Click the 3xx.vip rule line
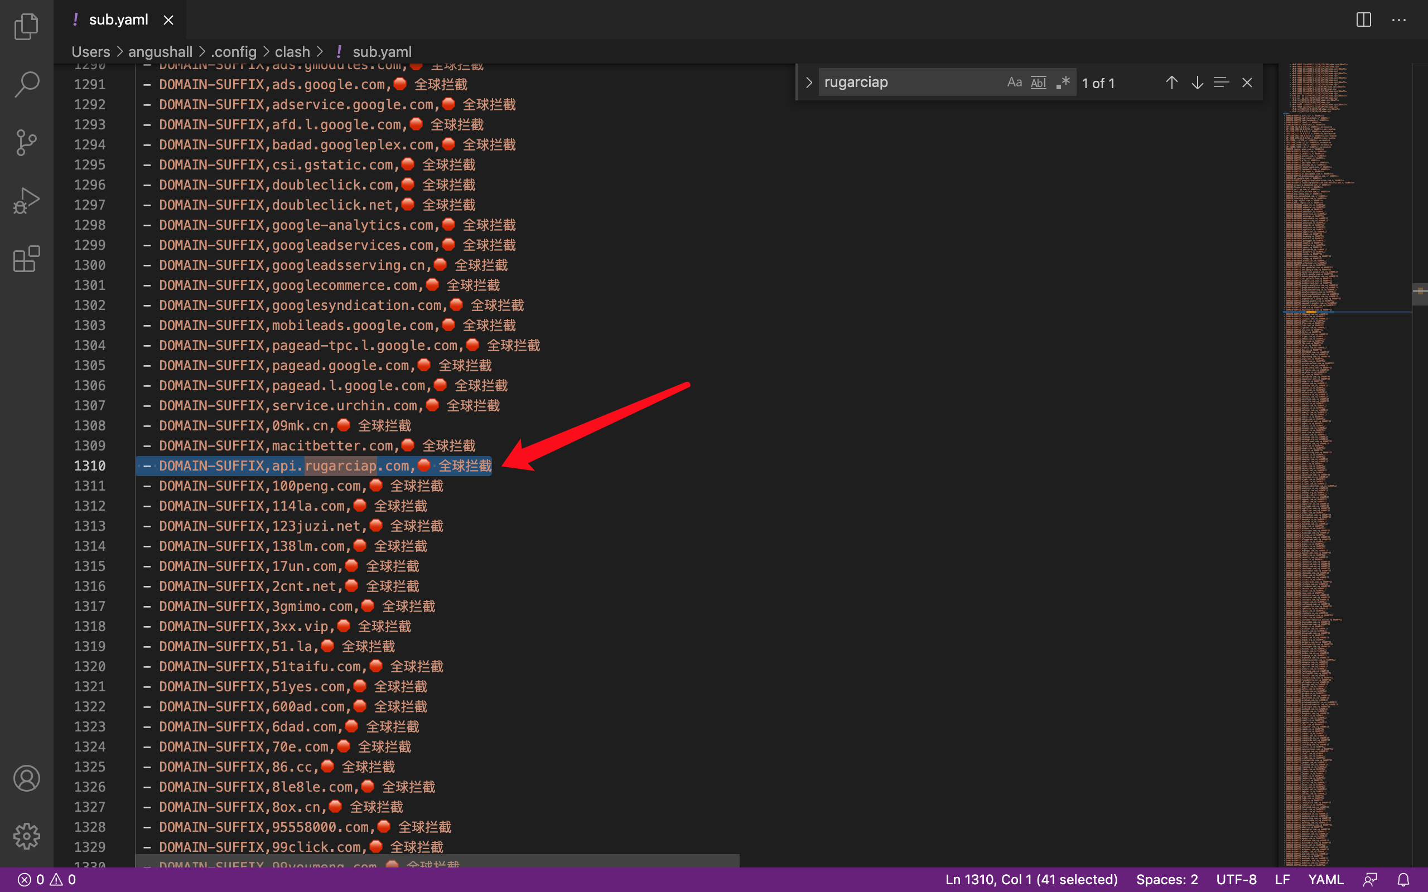This screenshot has height=892, width=1428. click(277, 626)
